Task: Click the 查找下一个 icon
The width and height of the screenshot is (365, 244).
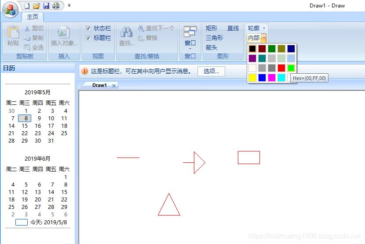Action: coord(141,29)
